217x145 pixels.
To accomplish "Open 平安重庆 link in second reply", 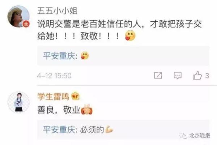I will tap(59, 130).
